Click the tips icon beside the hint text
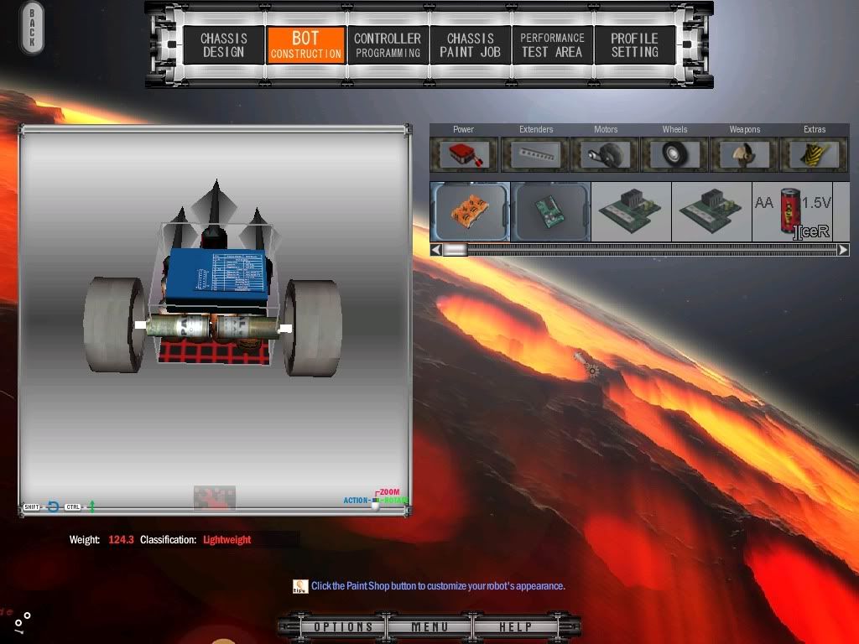 click(x=300, y=586)
